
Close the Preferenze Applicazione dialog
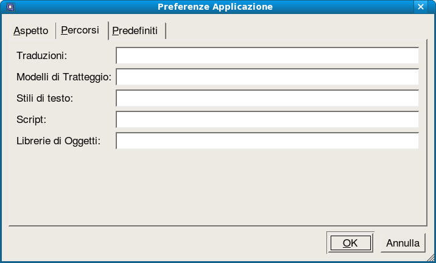pos(421,7)
